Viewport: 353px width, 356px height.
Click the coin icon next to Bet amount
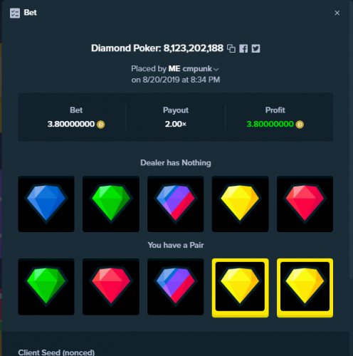(100, 125)
